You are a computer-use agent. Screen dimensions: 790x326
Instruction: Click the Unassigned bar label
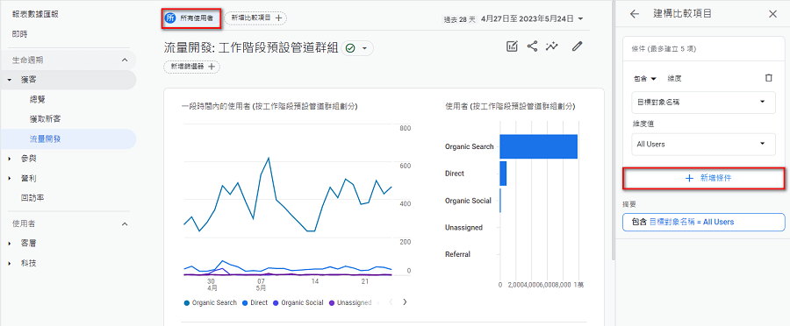coord(463,228)
